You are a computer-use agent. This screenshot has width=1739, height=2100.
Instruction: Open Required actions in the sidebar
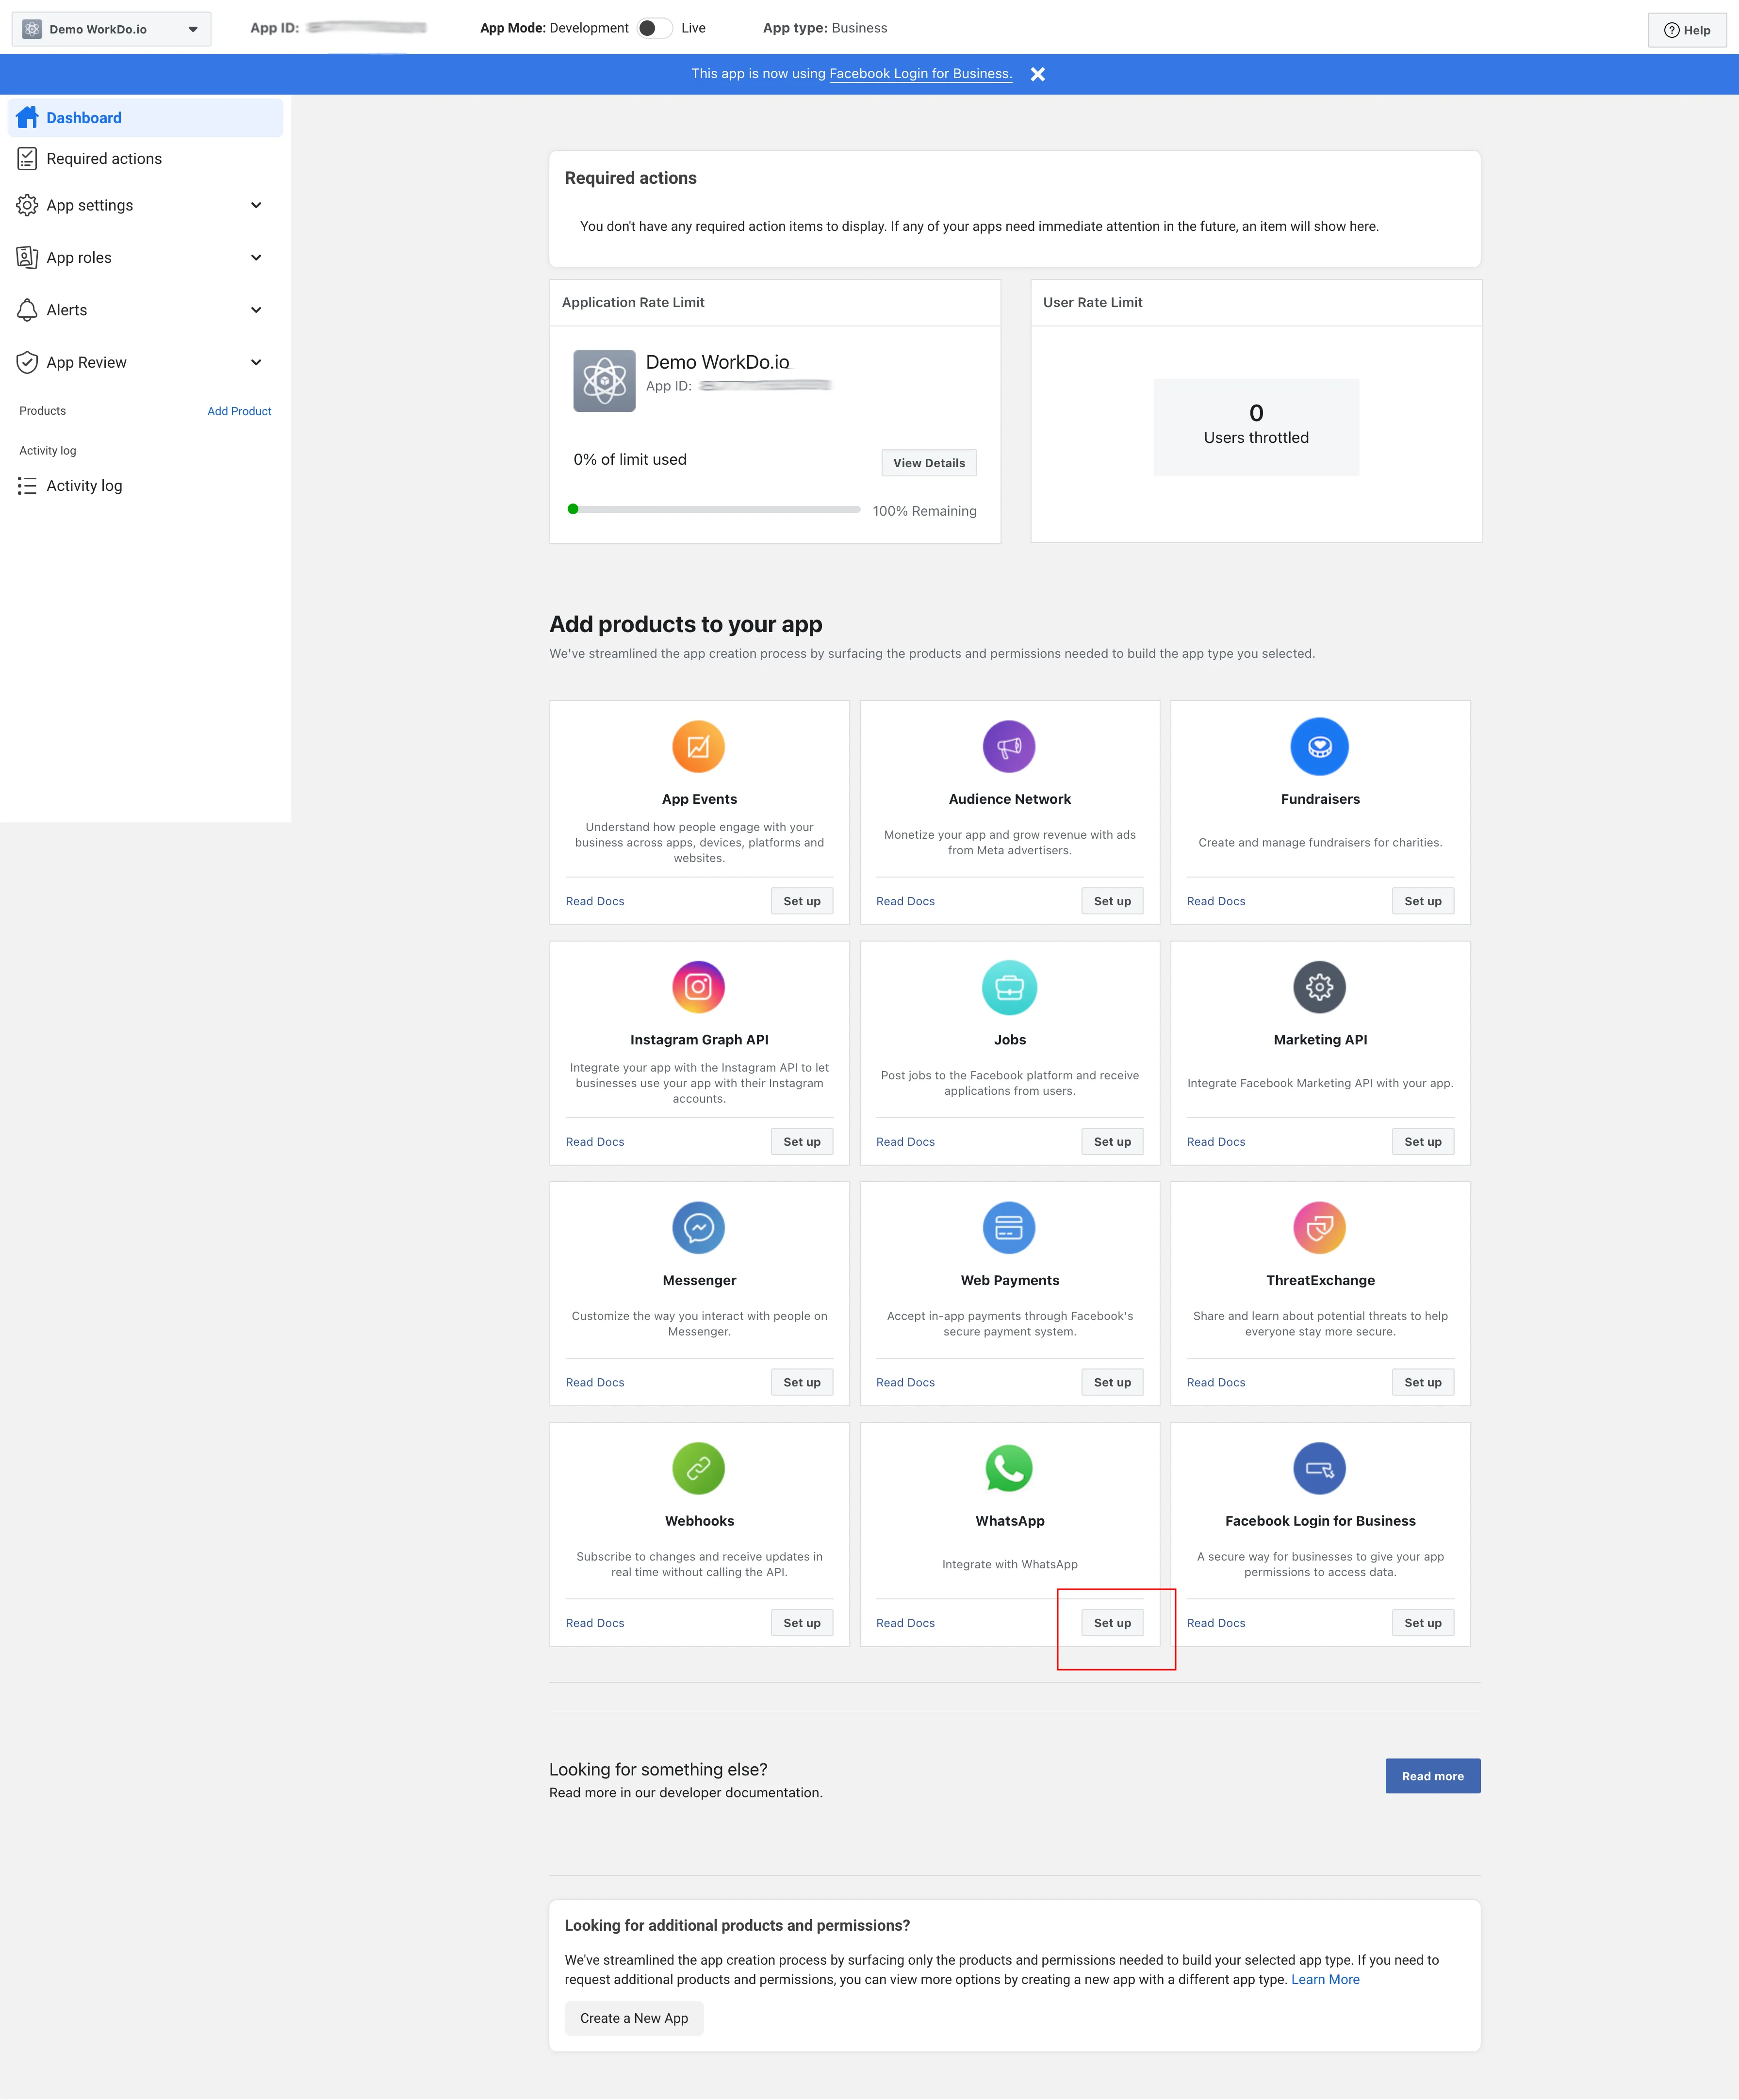(146, 158)
